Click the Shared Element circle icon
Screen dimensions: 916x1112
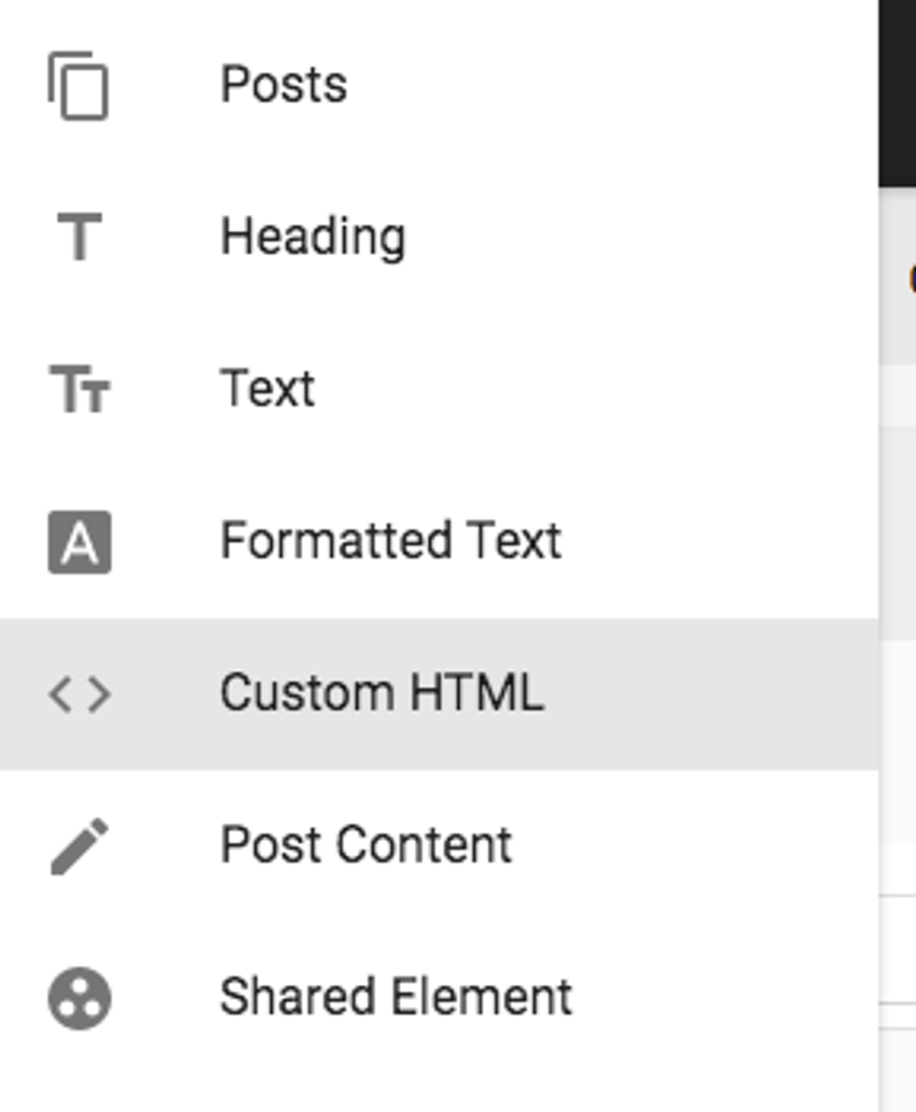79,998
